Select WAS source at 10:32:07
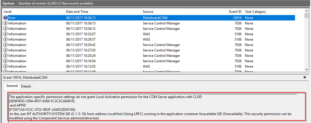The width and height of the screenshot is (311, 123). pyautogui.click(x=146, y=34)
